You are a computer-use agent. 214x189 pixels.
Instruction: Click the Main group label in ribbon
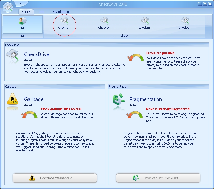pos(22,36)
